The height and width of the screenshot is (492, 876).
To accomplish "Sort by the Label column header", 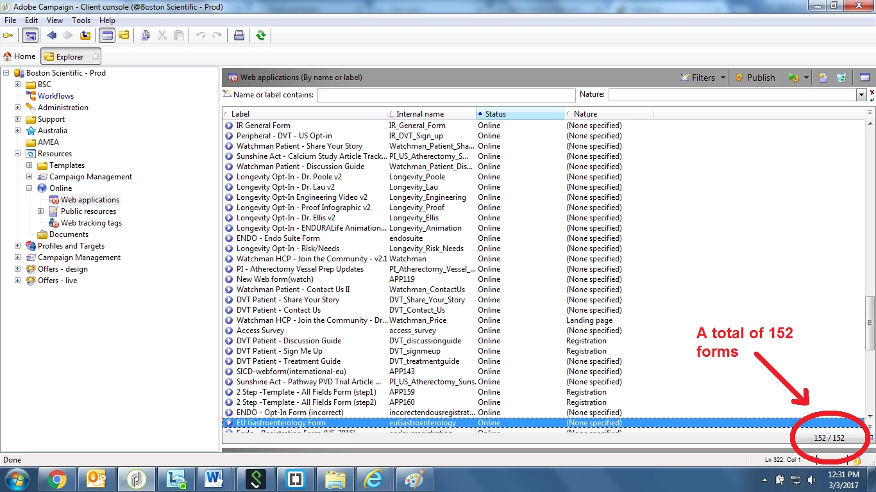I will click(x=305, y=114).
